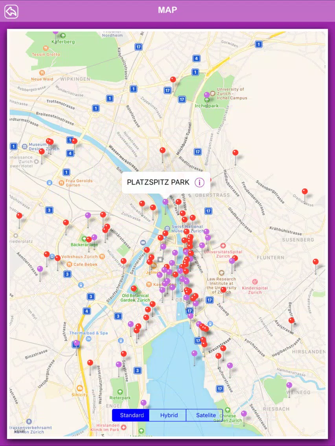Select the red pin near Orellistrasse
The width and height of the screenshot is (335, 446).
[x=305, y=191]
